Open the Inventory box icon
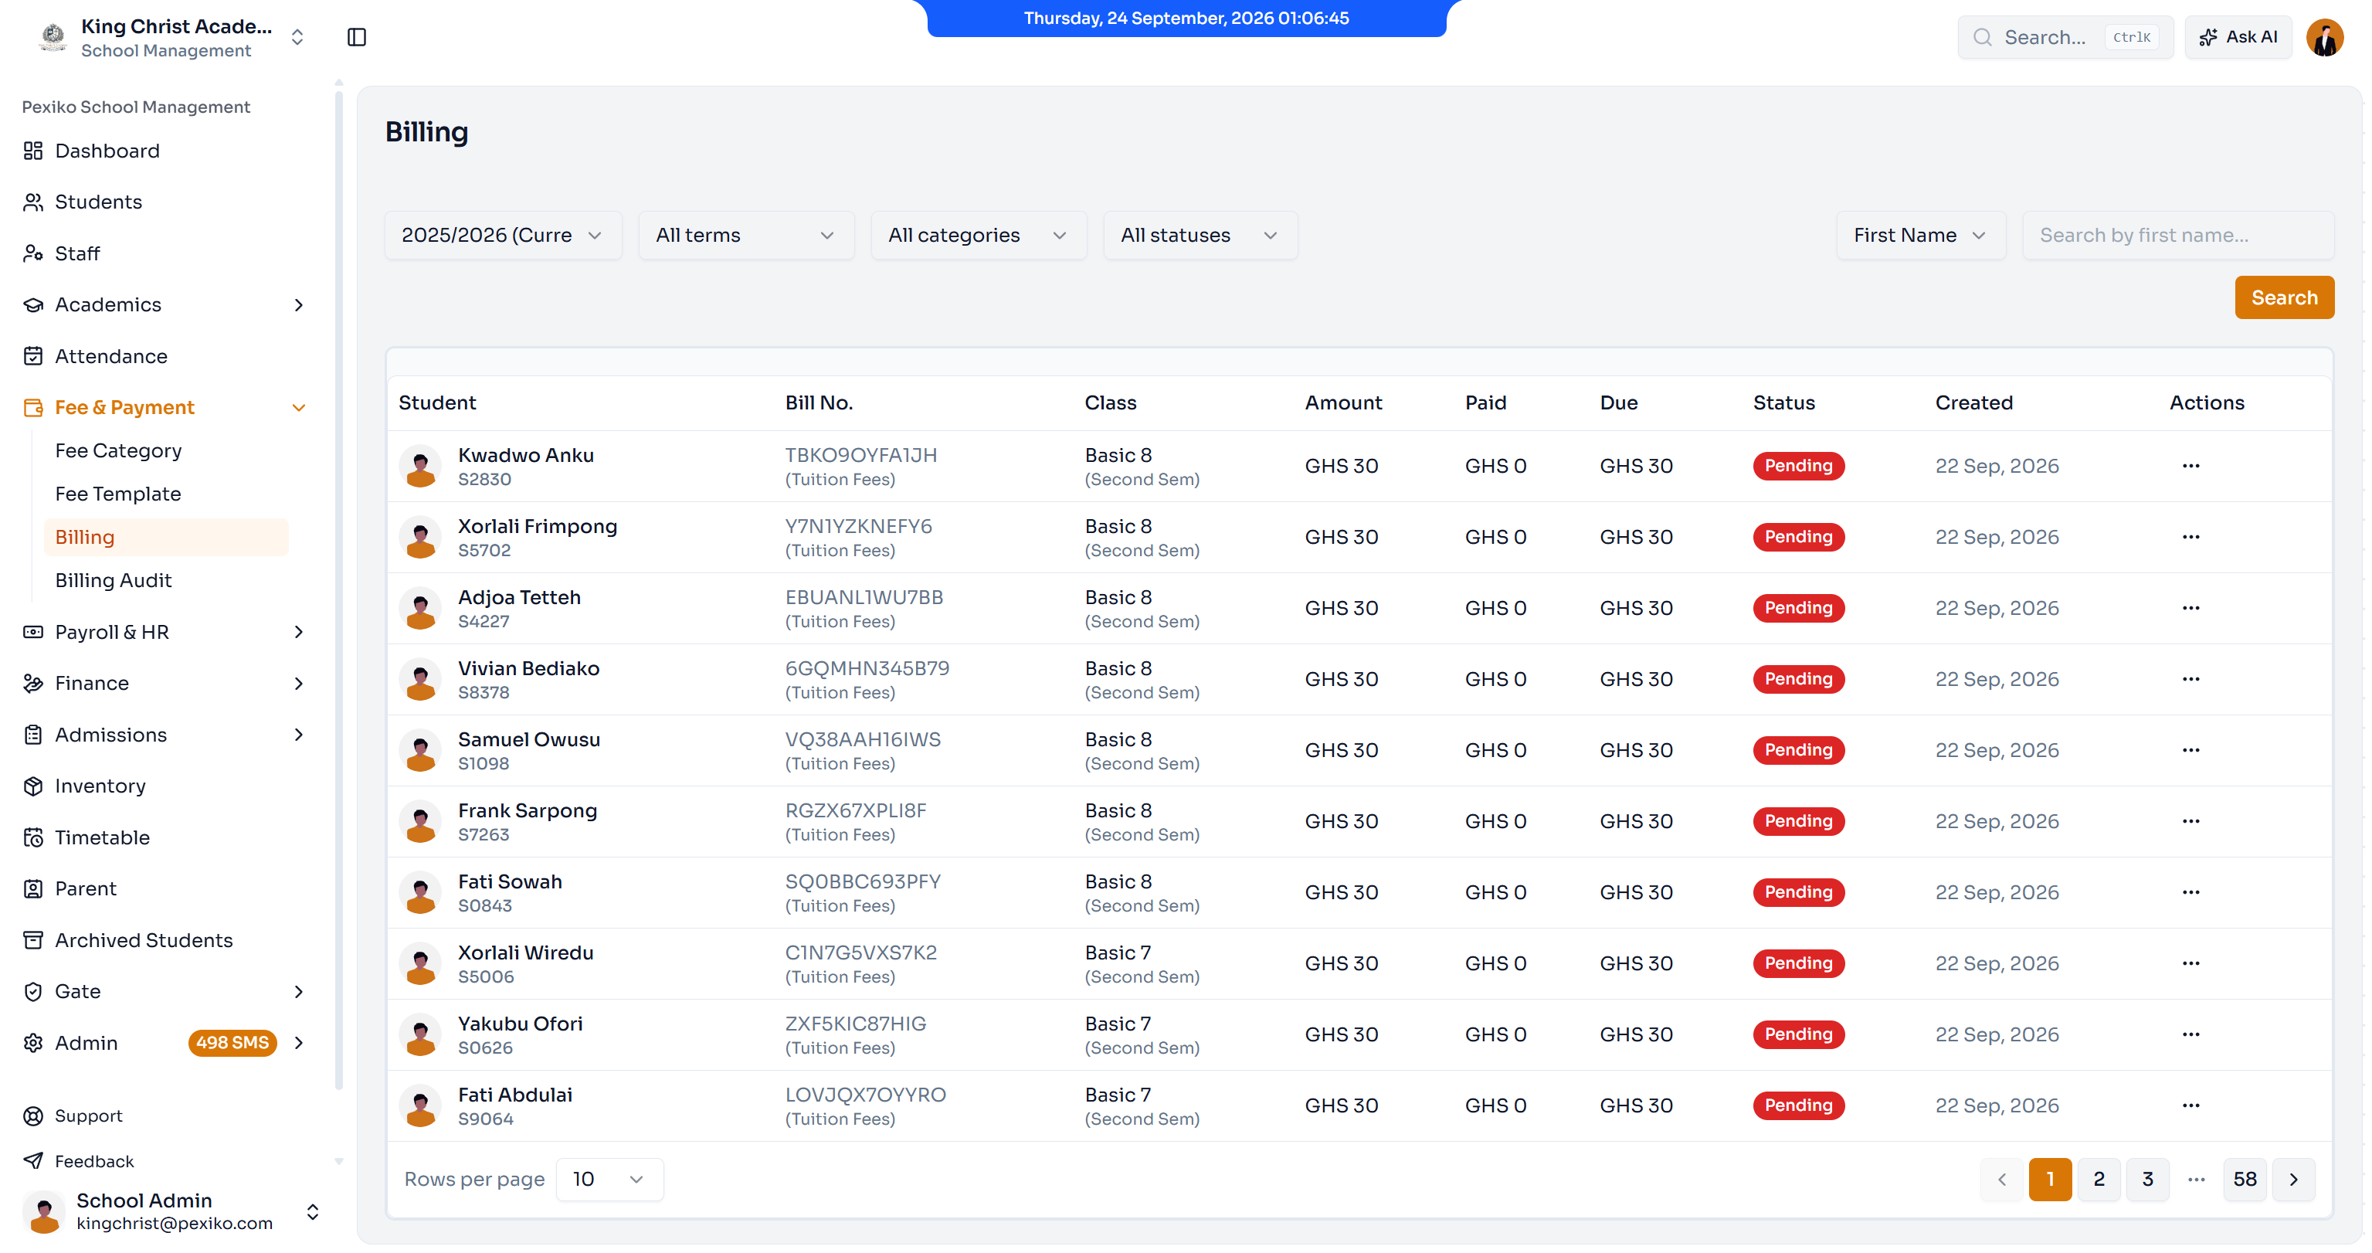This screenshot has height=1253, width=2372. [x=33, y=786]
